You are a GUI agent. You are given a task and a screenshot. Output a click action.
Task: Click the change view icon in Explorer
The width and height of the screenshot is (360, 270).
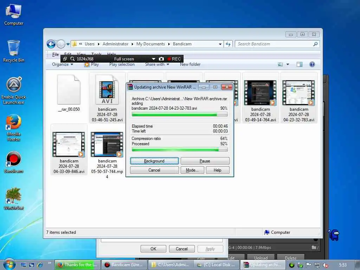pos(280,65)
